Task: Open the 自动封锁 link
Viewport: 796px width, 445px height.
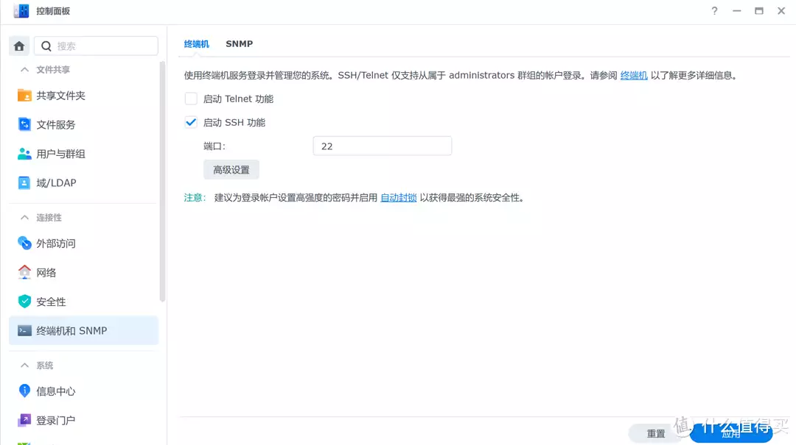Action: tap(399, 198)
